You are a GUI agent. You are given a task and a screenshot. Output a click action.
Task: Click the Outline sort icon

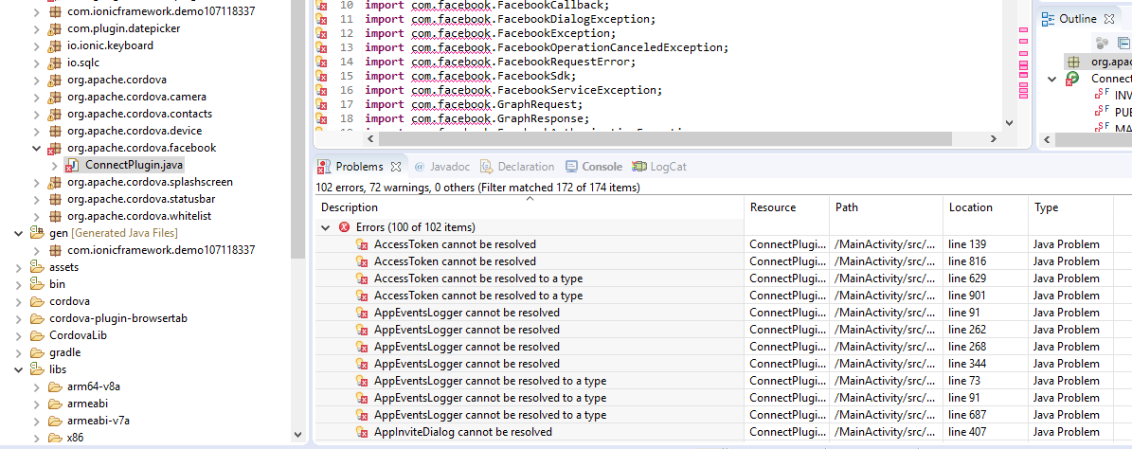[x=1102, y=42]
